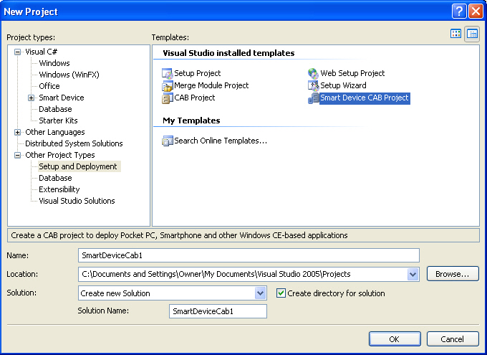Choose Smart Device CAB Project name
This screenshot has width=487, height=355.
(365, 98)
